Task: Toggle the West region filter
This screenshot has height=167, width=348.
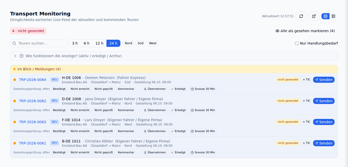Action: 153,43
